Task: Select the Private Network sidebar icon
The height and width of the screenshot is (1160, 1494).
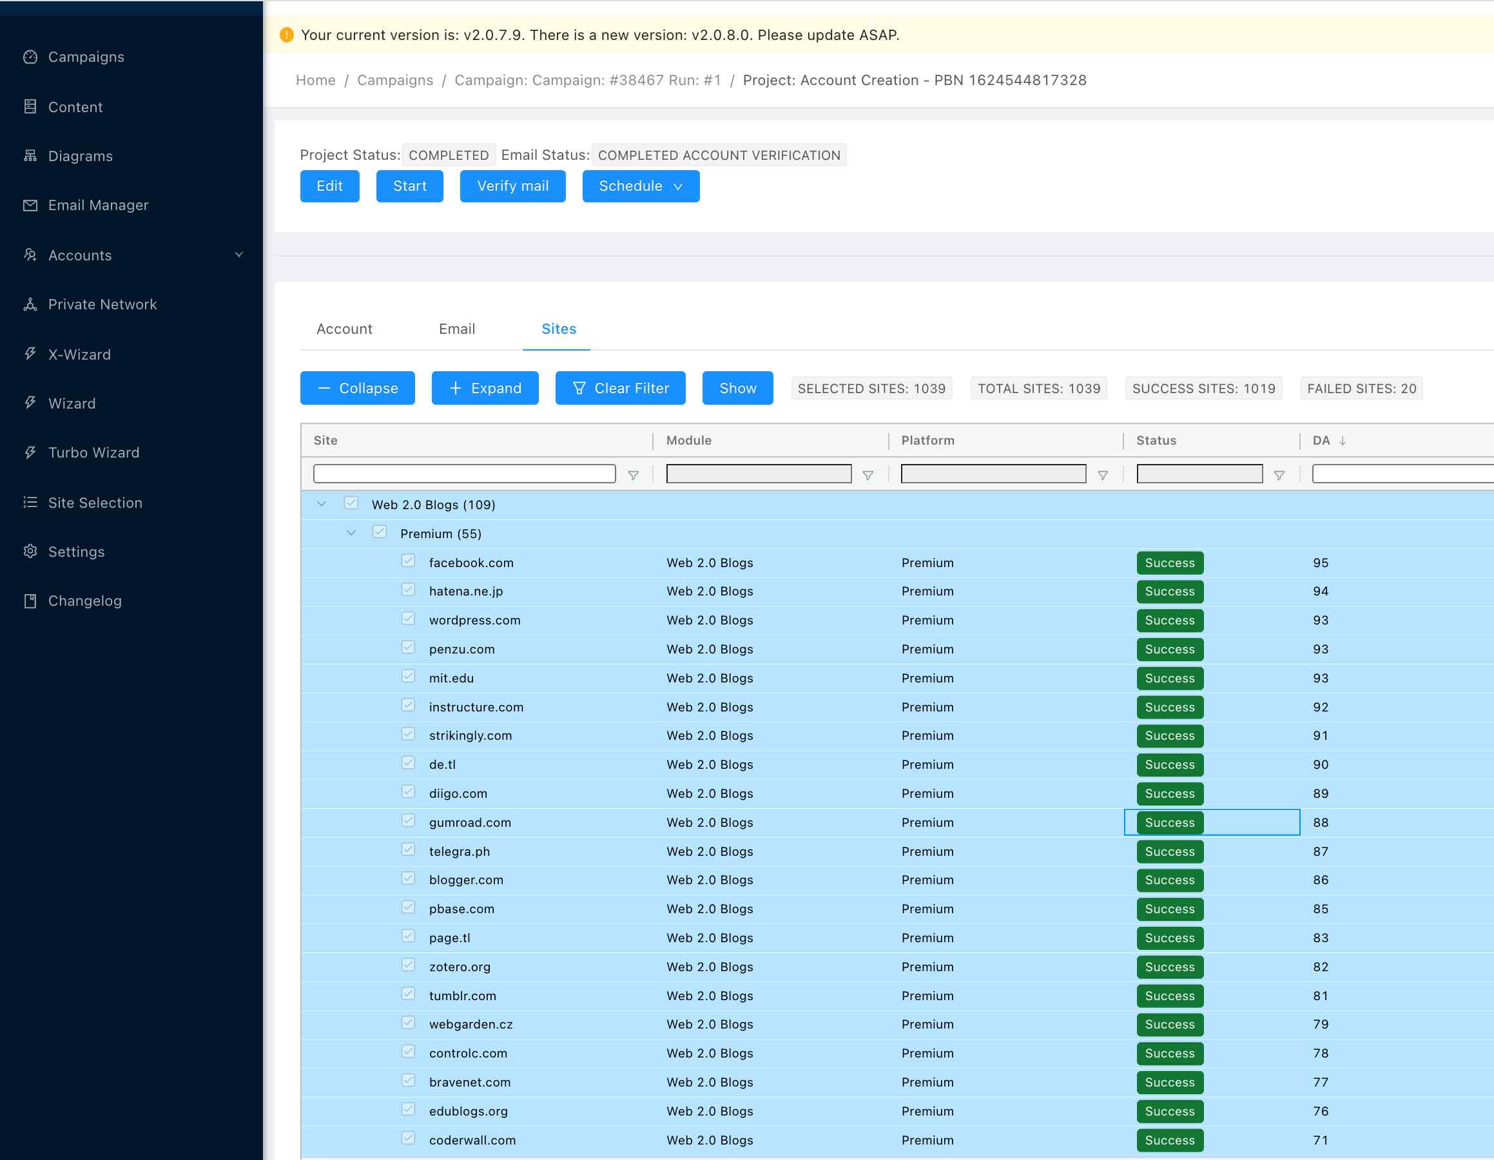Action: (x=30, y=304)
